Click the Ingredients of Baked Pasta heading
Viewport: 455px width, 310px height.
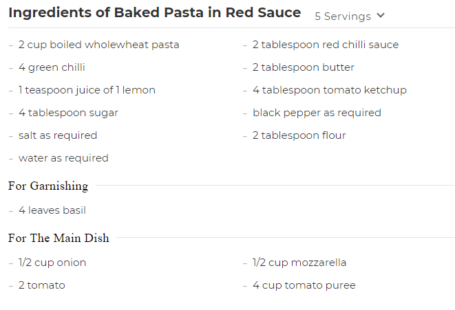(154, 13)
